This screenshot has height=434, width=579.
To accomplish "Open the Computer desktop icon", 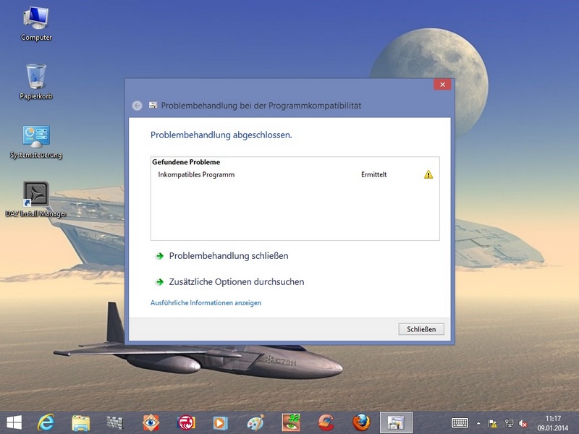I will click(35, 24).
